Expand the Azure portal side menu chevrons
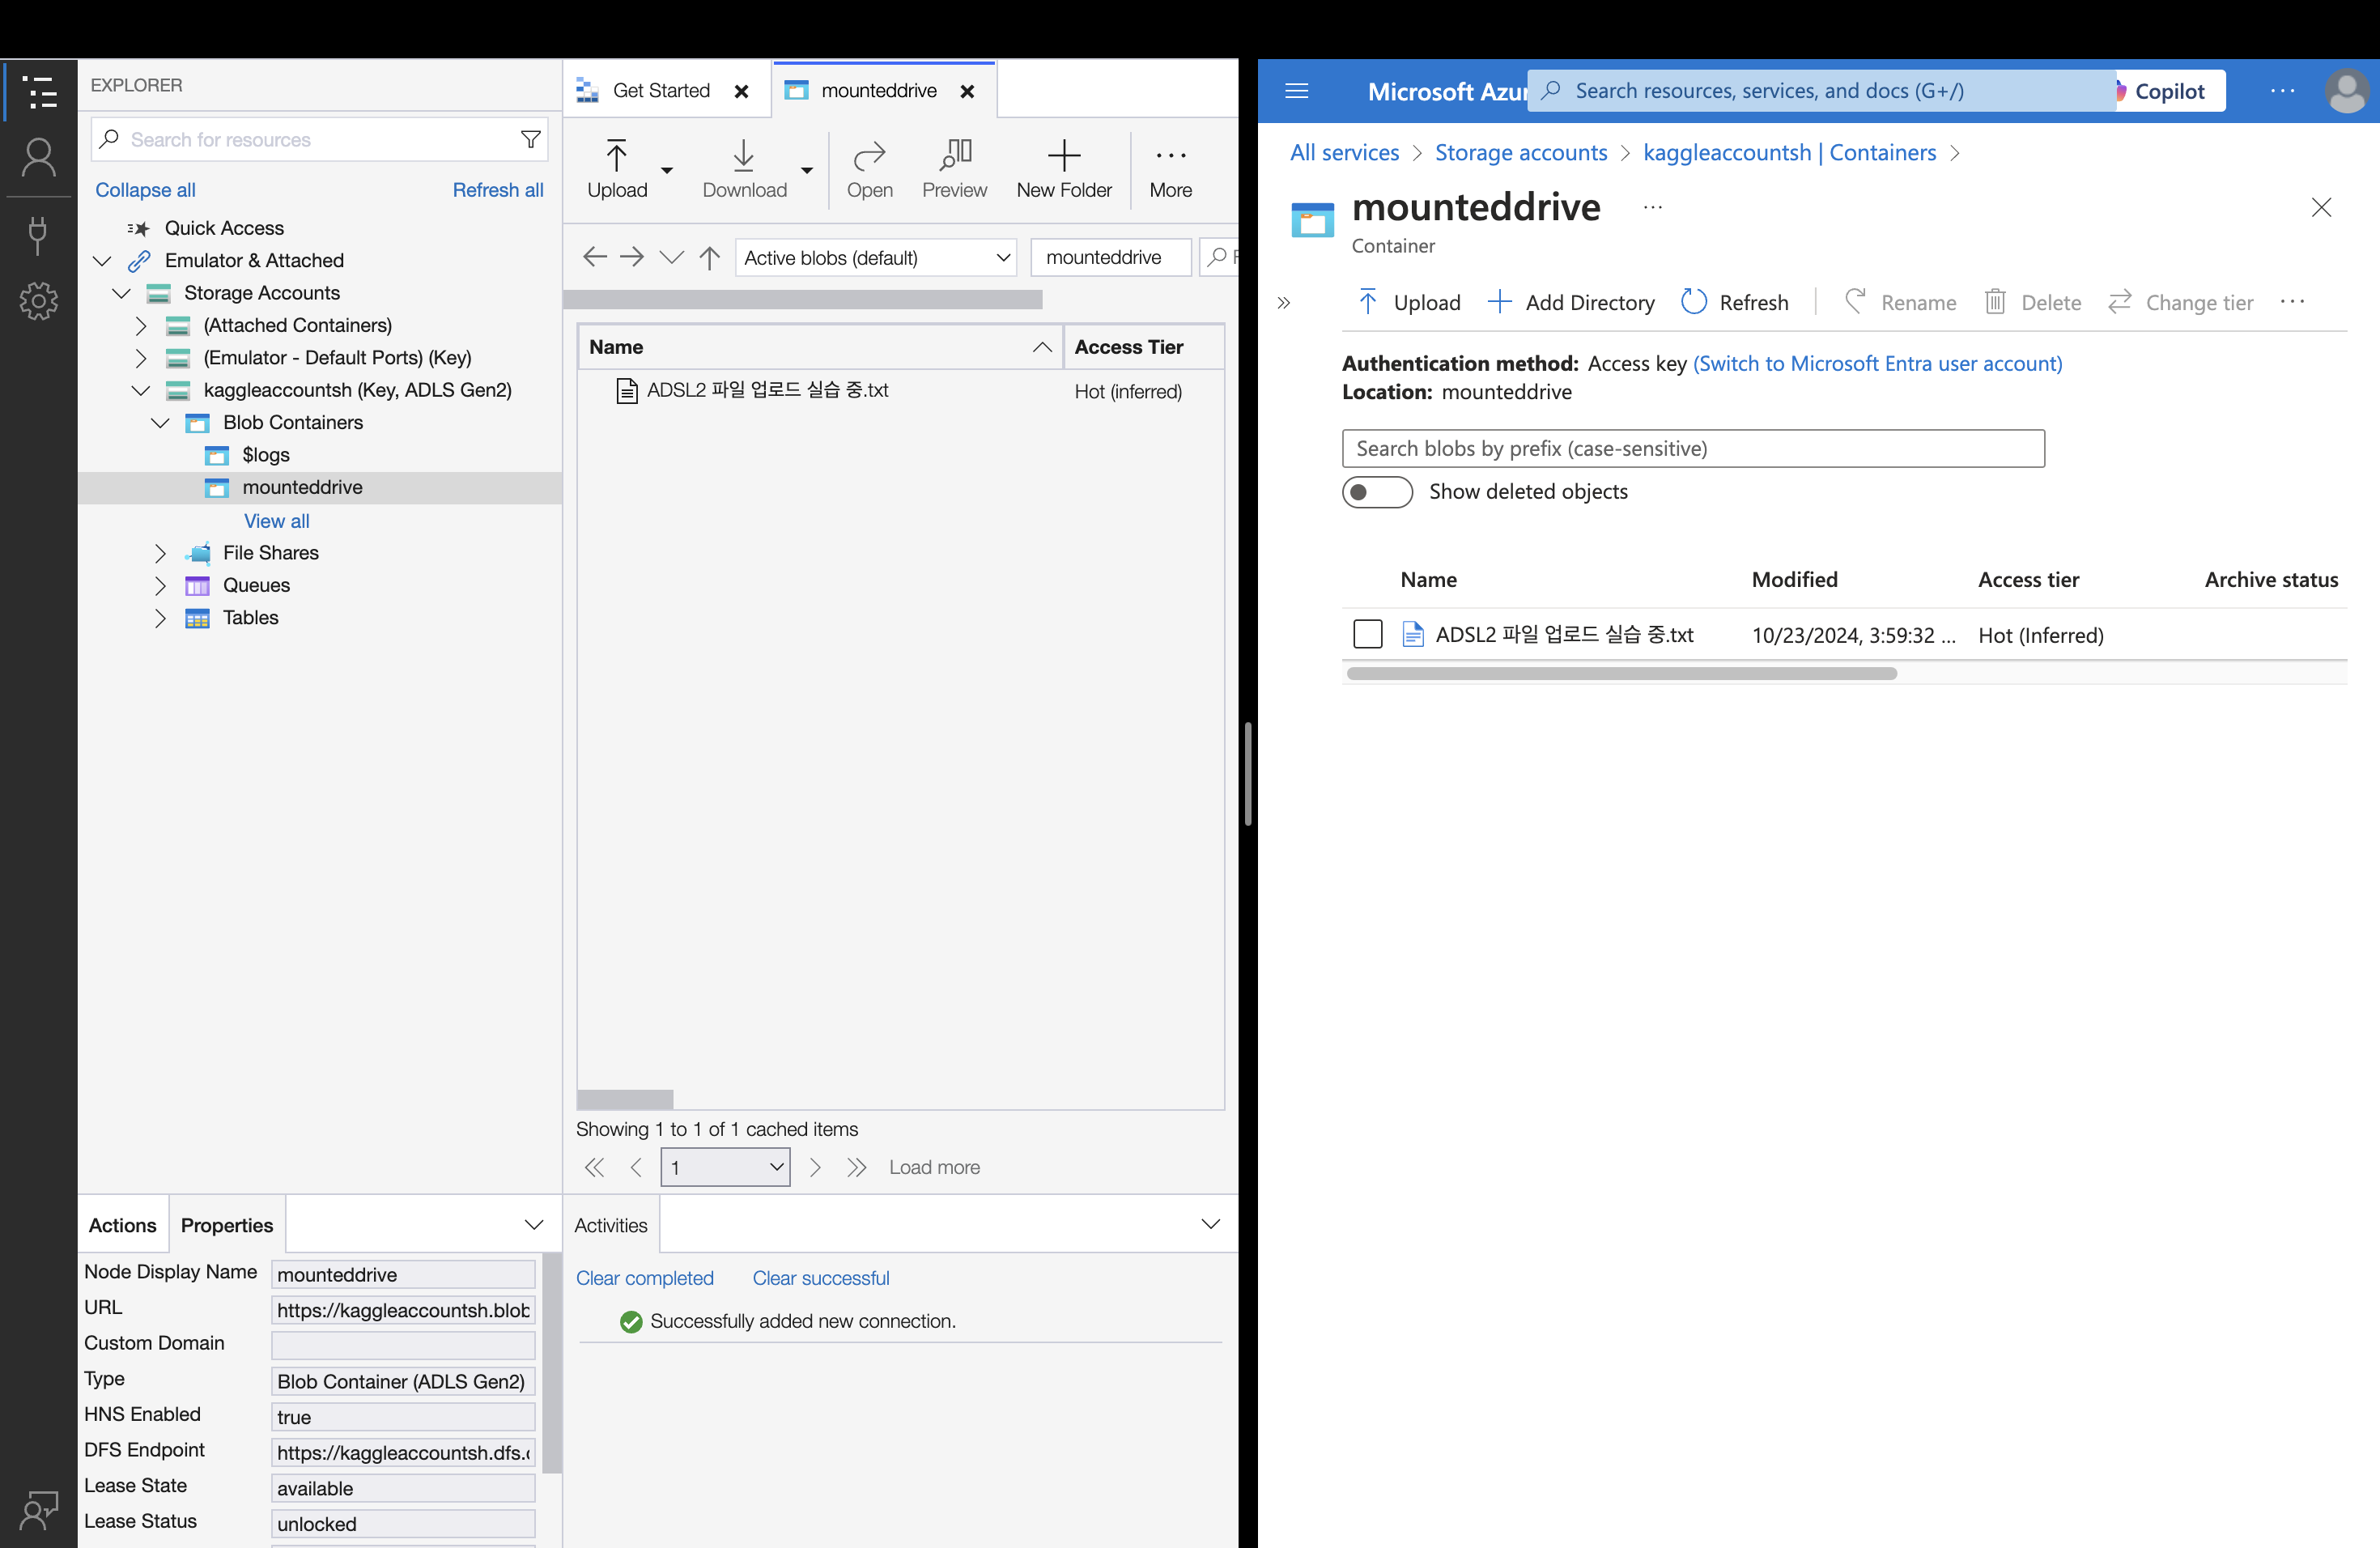The height and width of the screenshot is (1548, 2380). tap(1284, 302)
